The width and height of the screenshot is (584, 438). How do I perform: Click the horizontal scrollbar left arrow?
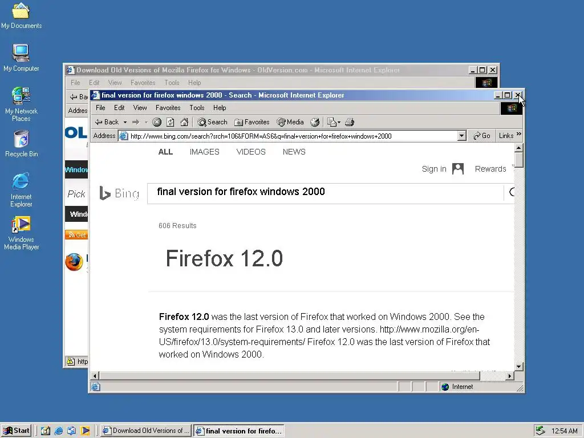95,376
